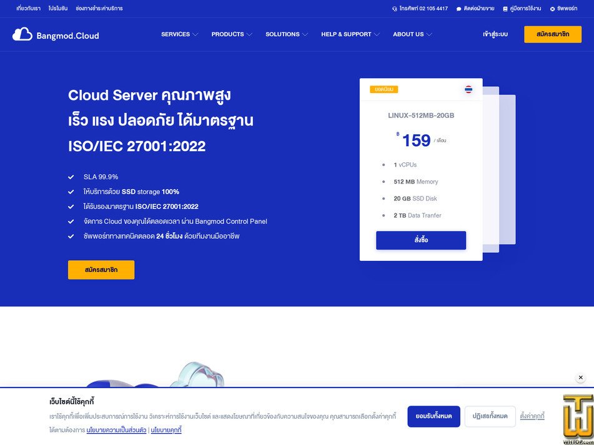Accept all cookies with ยอมรับทั้งหมด
Image resolution: width=594 pixels, height=445 pixels.
(x=433, y=416)
